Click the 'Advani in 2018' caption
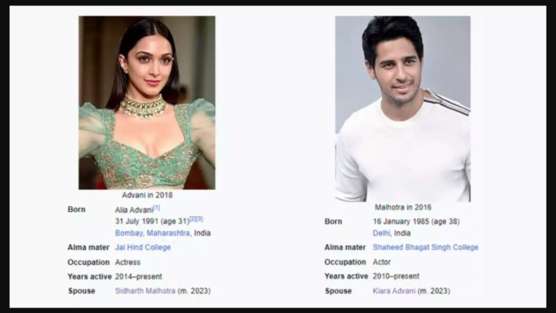Image resolution: width=556 pixels, height=313 pixels. pos(147,195)
